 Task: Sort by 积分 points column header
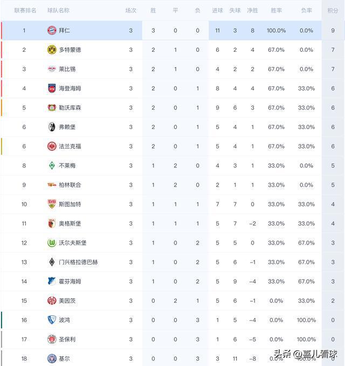click(x=333, y=10)
